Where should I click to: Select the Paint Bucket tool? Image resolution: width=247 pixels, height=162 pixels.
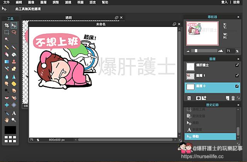coord(14,54)
